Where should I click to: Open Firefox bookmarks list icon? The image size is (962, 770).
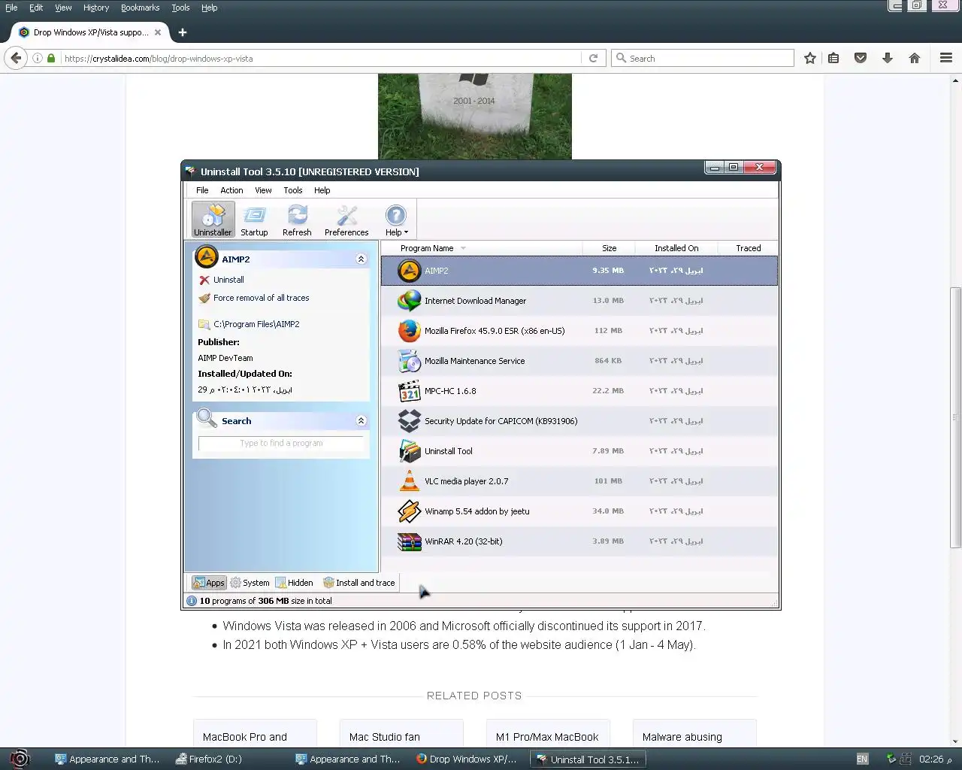point(833,58)
